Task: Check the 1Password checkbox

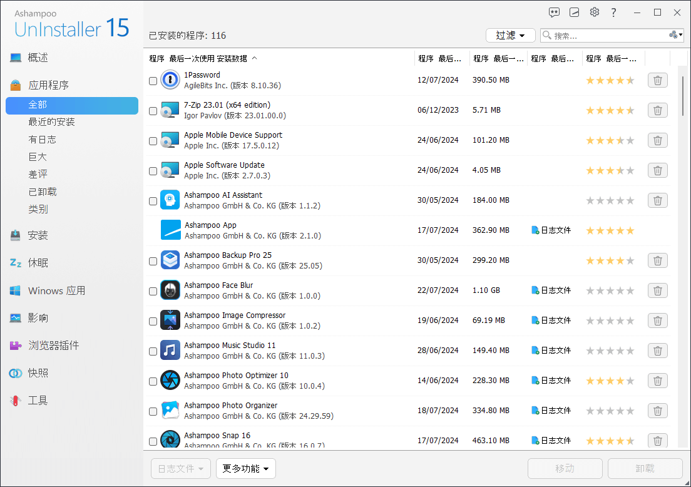Action: click(153, 81)
